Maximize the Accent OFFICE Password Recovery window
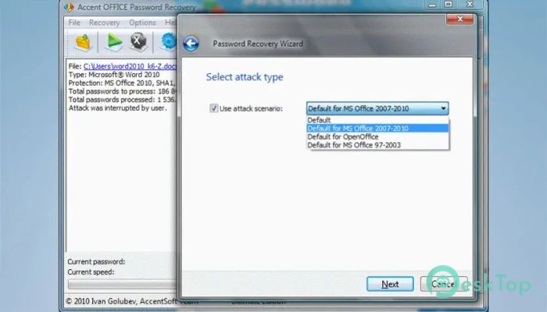Screen dimensions: 547x312 449,4
